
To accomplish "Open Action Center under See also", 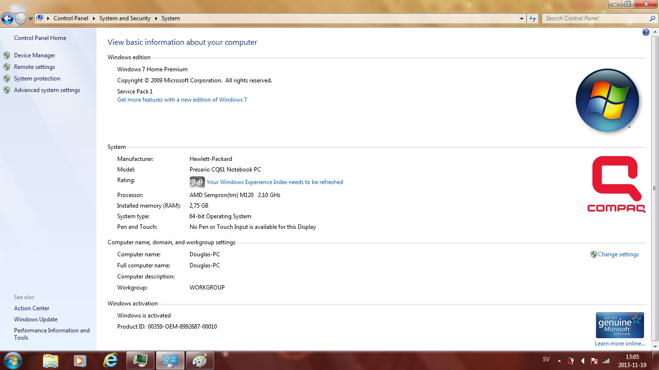I will click(x=32, y=308).
